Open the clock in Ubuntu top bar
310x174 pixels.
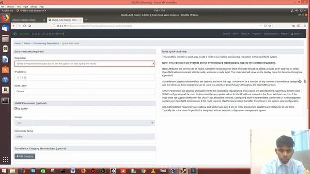pos(159,11)
